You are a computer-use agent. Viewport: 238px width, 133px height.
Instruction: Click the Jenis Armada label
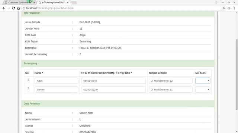pos(33,22)
